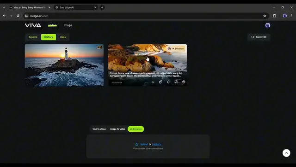This screenshot has height=167, width=296.
Task: Open the Chrome three-dot menu
Action: 292,16
